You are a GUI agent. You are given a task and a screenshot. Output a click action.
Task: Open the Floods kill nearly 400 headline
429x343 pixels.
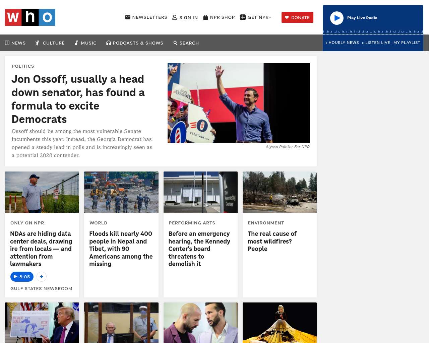pyautogui.click(x=121, y=249)
